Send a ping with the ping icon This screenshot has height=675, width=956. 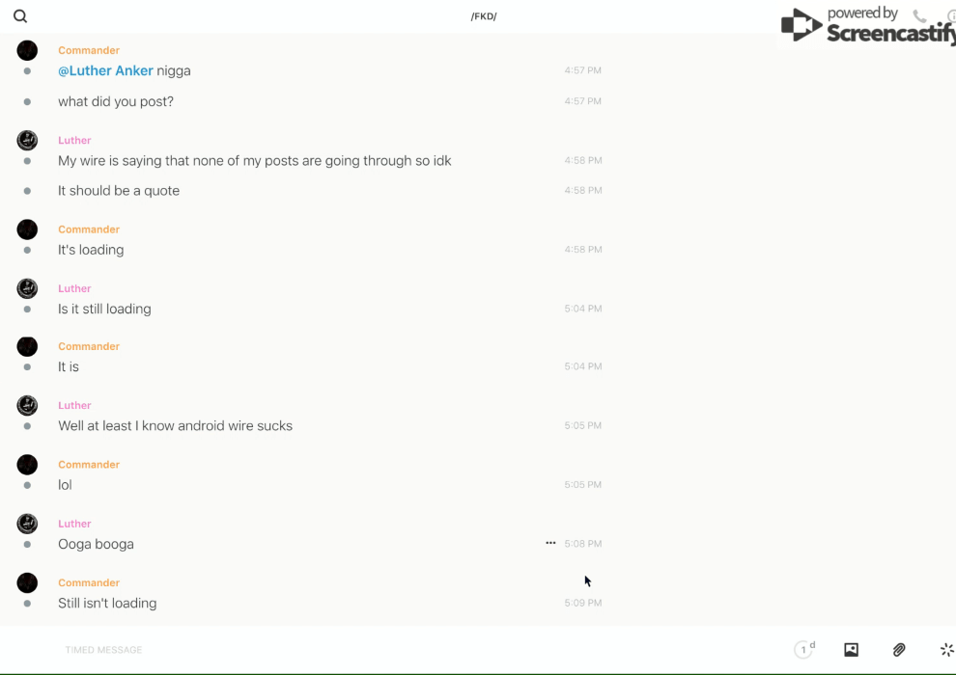tap(946, 650)
